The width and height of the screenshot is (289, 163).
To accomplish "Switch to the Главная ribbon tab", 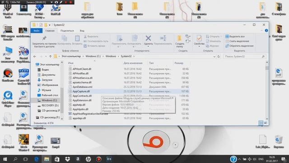I will point(50,31).
